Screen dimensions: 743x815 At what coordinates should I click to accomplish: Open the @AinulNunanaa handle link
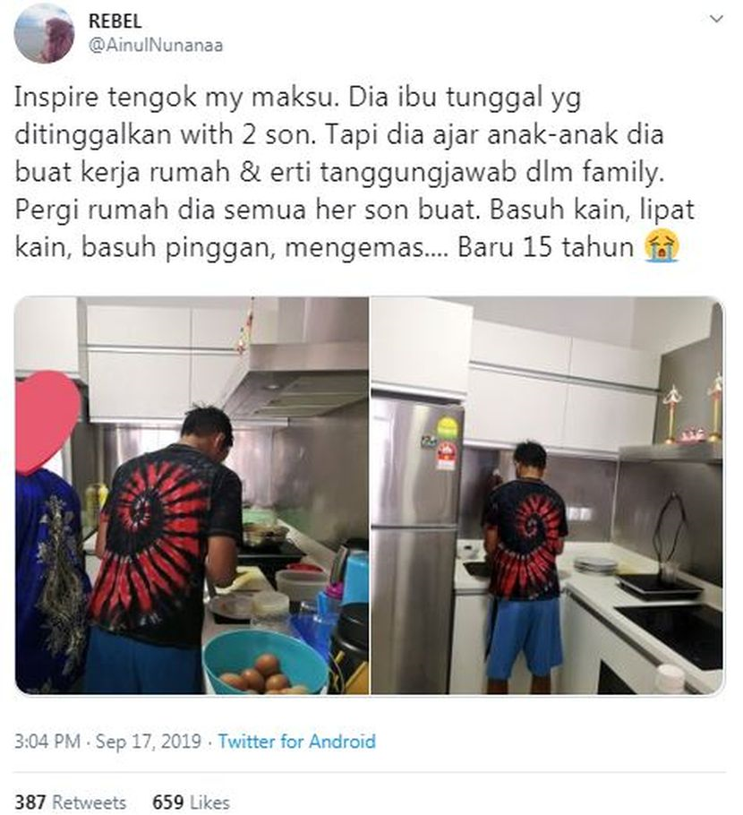coord(156,45)
